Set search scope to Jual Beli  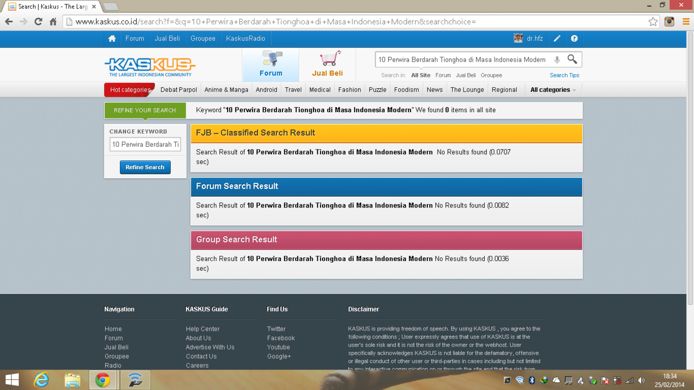click(x=466, y=75)
